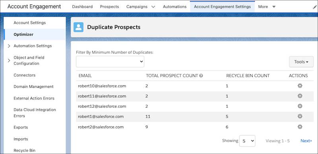The width and height of the screenshot is (318, 154).
Task: Click the RECYCLE BIN COUNT column header
Action: [248, 76]
